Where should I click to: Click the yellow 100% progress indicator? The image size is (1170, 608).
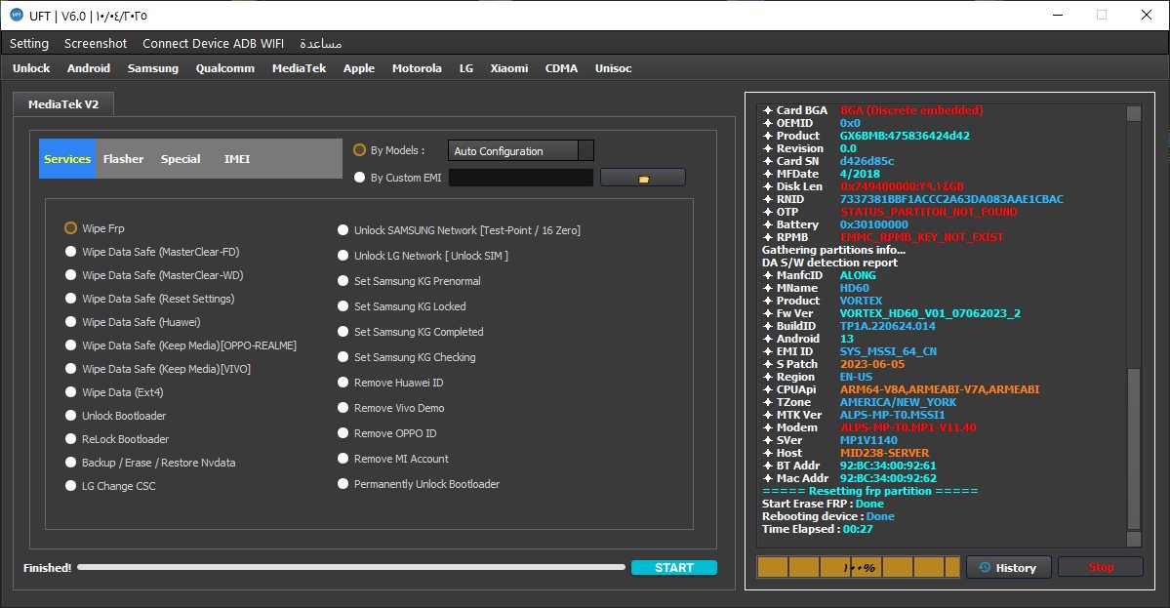click(858, 567)
